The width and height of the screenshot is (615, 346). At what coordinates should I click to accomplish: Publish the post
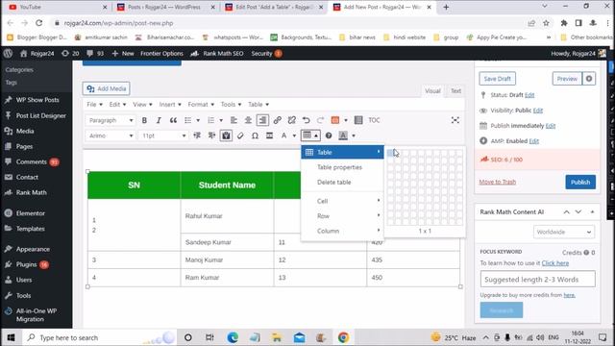580,182
